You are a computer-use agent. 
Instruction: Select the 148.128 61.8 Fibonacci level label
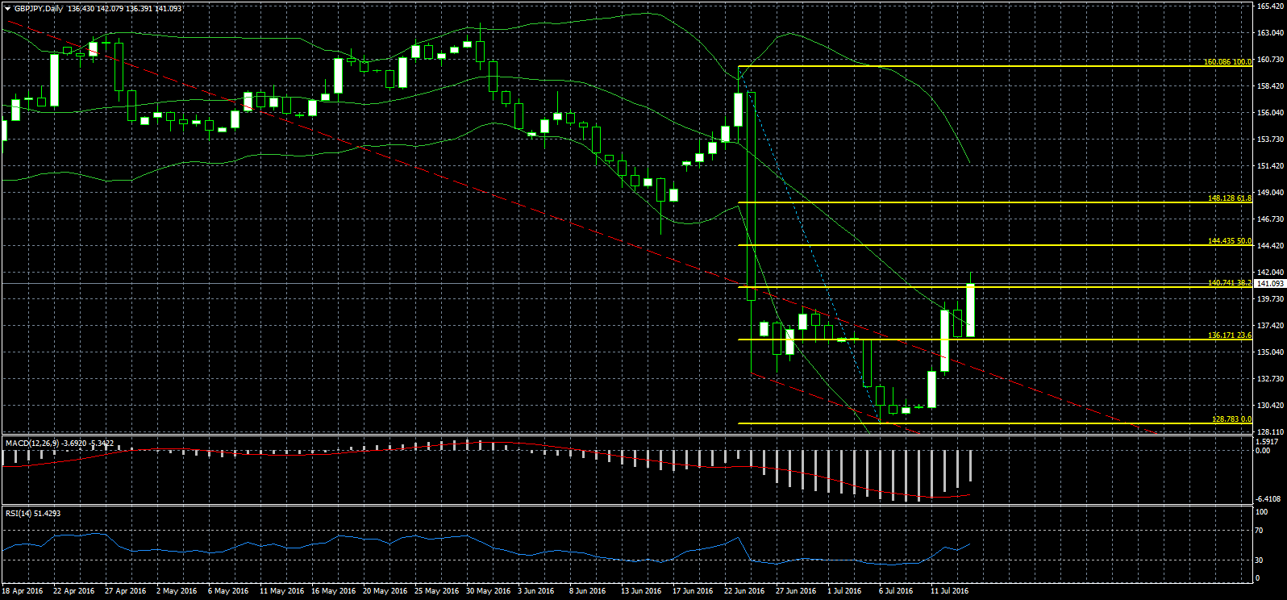(1229, 198)
